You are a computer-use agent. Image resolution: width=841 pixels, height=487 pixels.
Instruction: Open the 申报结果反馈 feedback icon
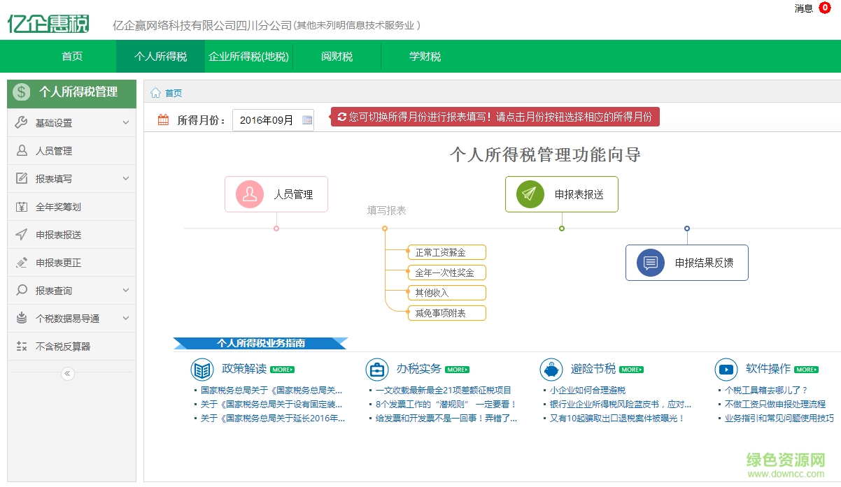[652, 263]
